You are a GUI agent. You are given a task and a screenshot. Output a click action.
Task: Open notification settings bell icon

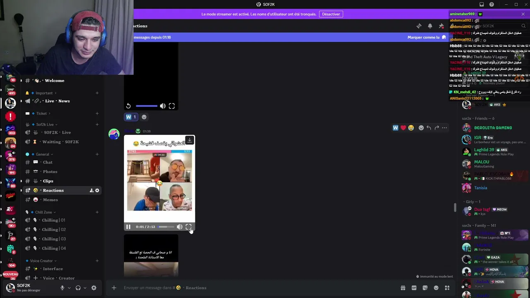tap(430, 26)
